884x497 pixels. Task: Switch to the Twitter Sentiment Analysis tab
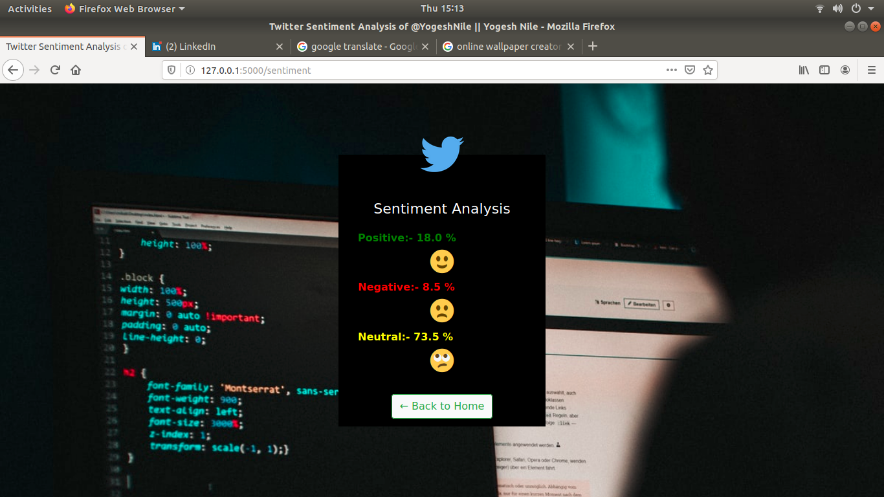pyautogui.click(x=72, y=47)
